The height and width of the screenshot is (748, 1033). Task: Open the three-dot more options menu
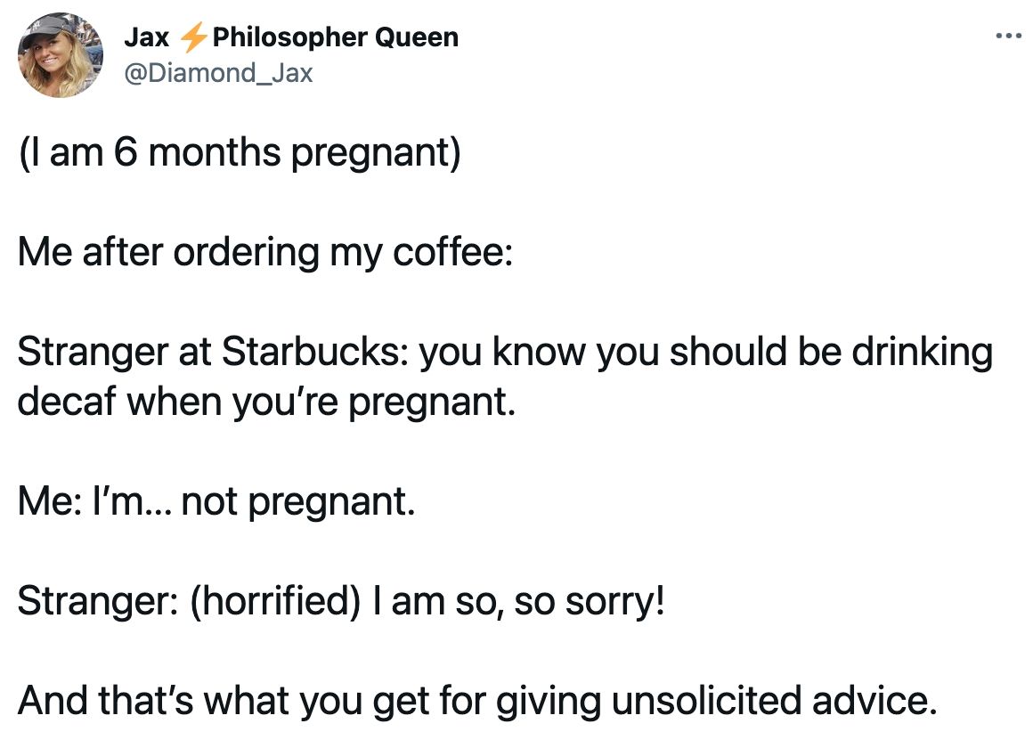[1008, 36]
